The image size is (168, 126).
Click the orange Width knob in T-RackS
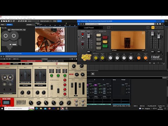pyautogui.click(x=146, y=58)
